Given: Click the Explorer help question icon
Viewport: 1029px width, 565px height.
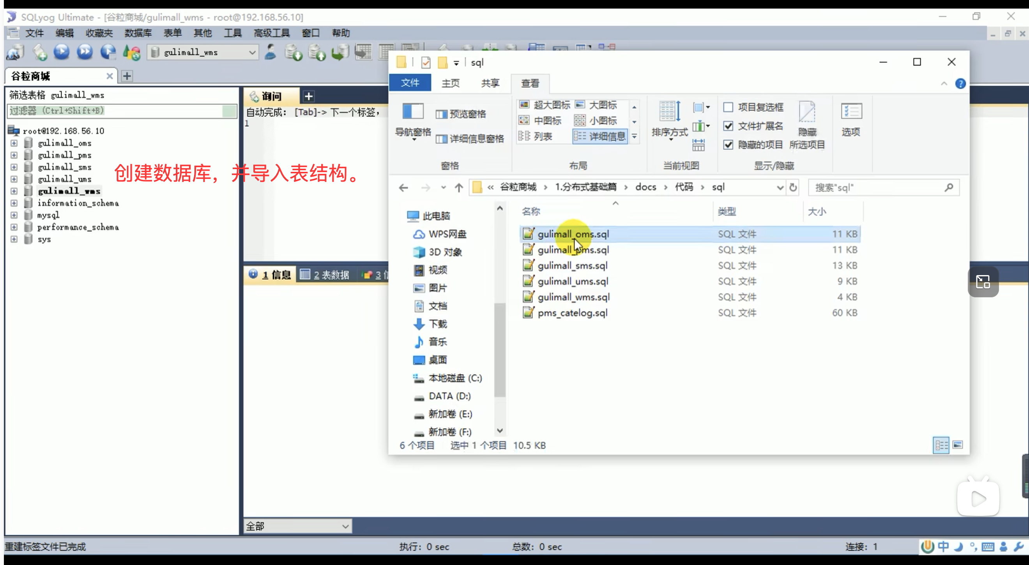Looking at the screenshot, I should coord(960,83).
